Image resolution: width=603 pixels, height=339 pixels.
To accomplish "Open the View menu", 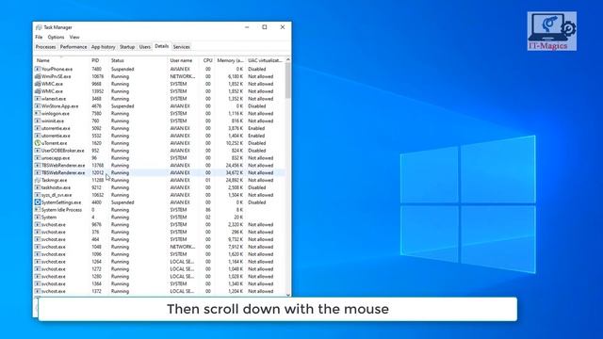I will point(74,38).
